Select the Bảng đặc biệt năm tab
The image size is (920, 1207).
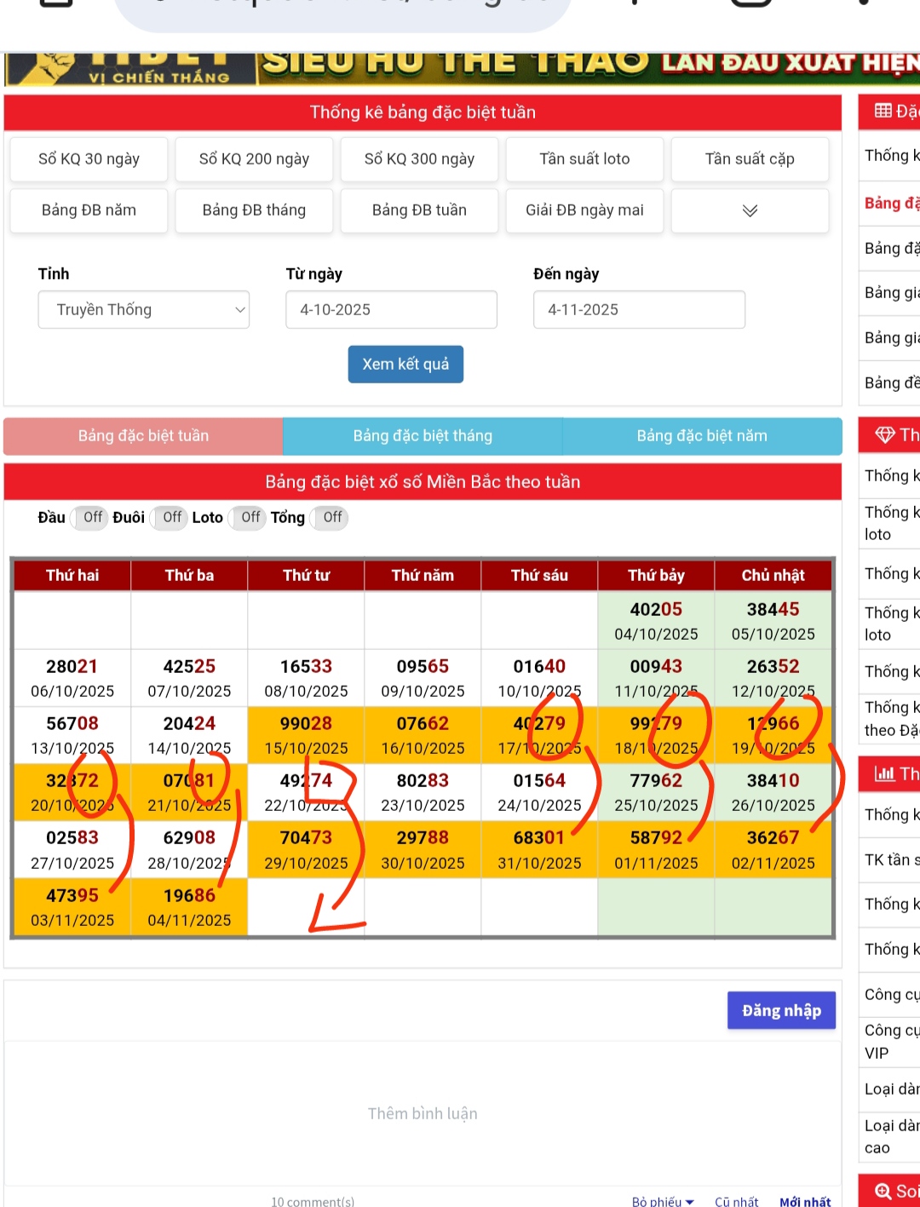pyautogui.click(x=702, y=436)
